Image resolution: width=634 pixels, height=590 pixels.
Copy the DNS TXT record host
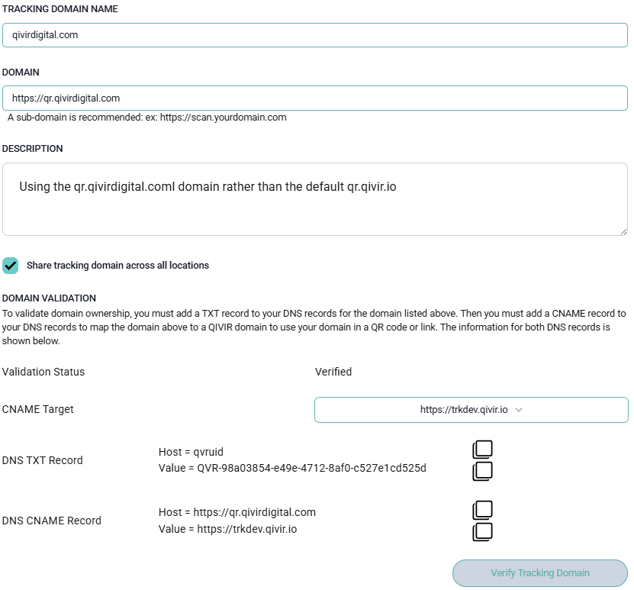[482, 450]
